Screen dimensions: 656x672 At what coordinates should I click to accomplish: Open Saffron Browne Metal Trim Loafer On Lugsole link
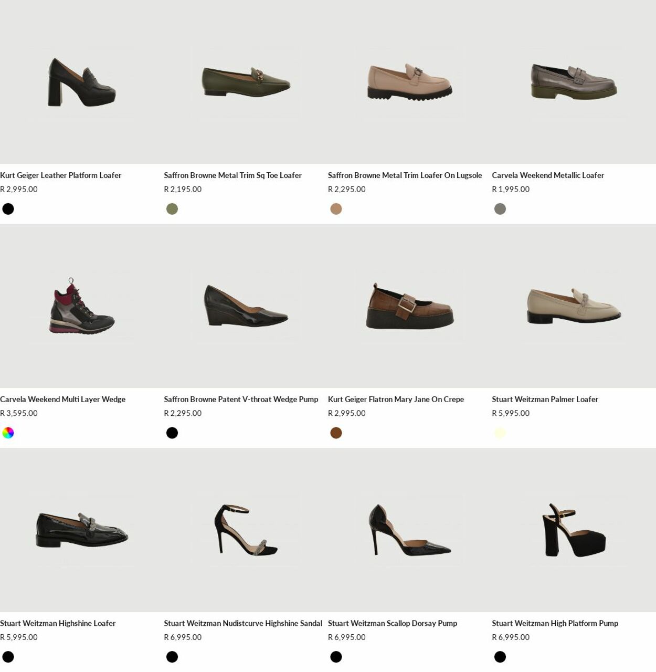[x=405, y=175]
